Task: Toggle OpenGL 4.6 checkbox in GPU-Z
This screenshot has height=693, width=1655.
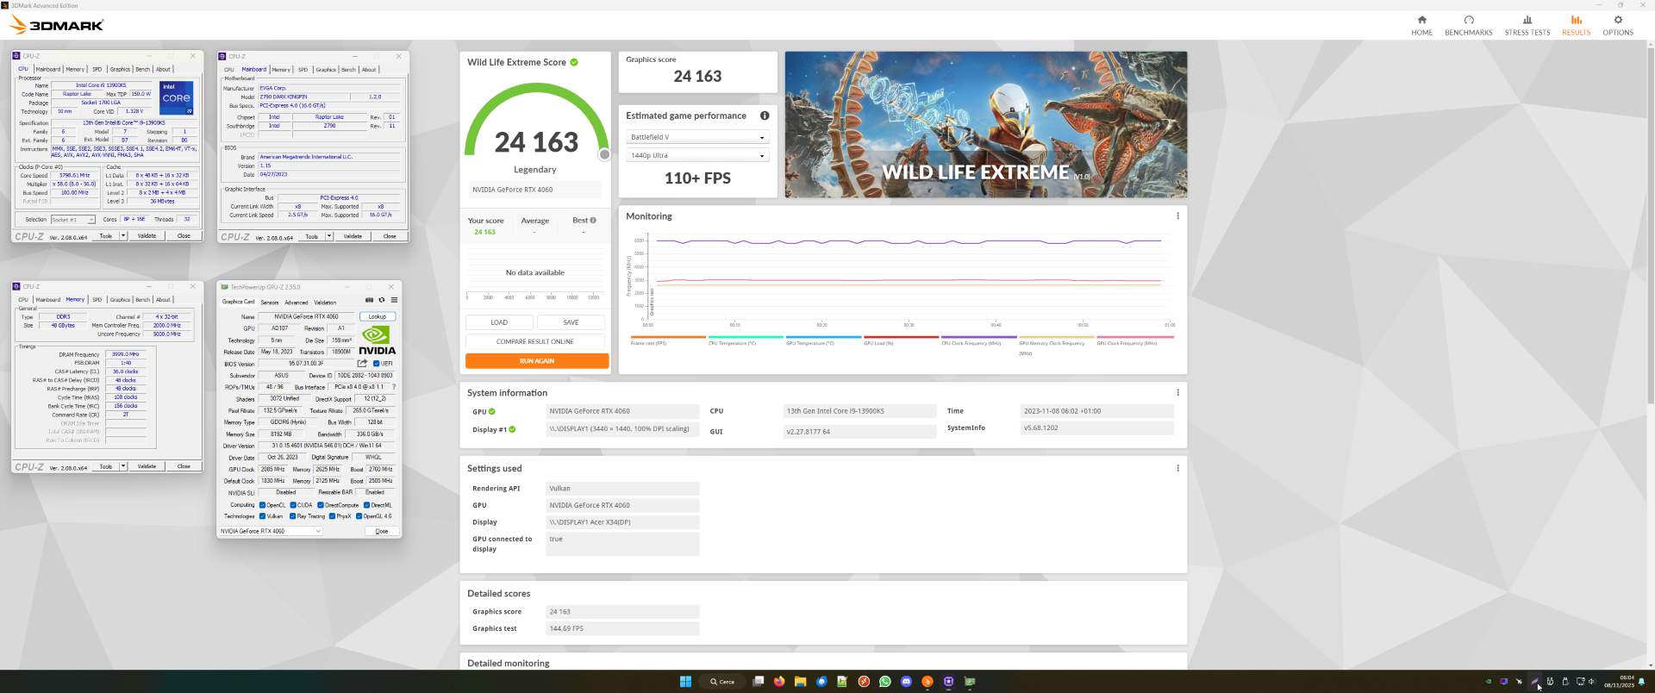Action: click(x=359, y=516)
